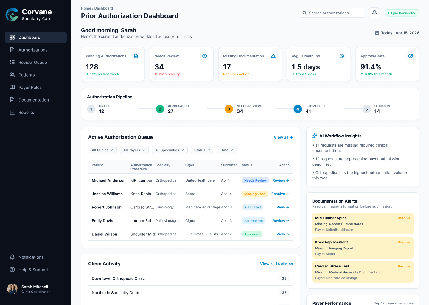429x305 pixels.
Task: Click View all link in Authorization Queue
Action: coord(283,137)
